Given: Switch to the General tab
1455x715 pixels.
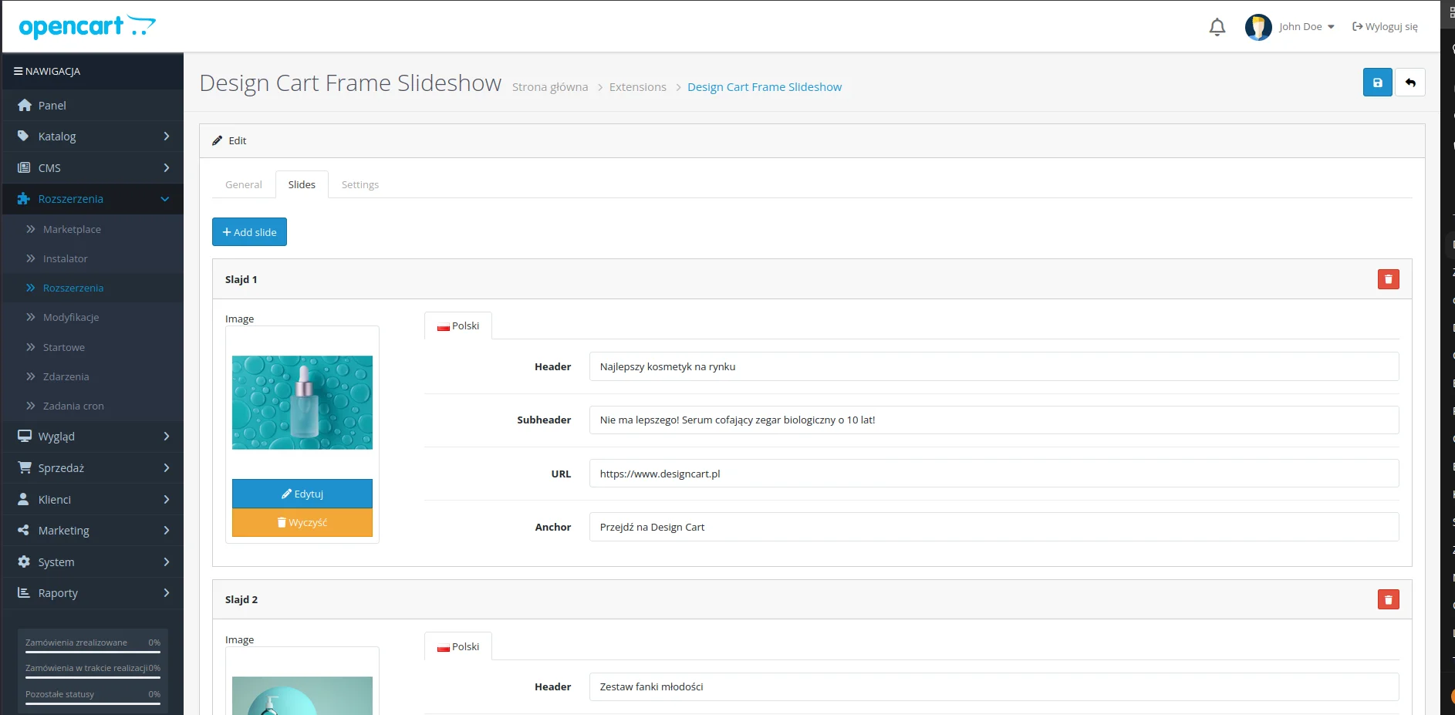Looking at the screenshot, I should point(243,185).
